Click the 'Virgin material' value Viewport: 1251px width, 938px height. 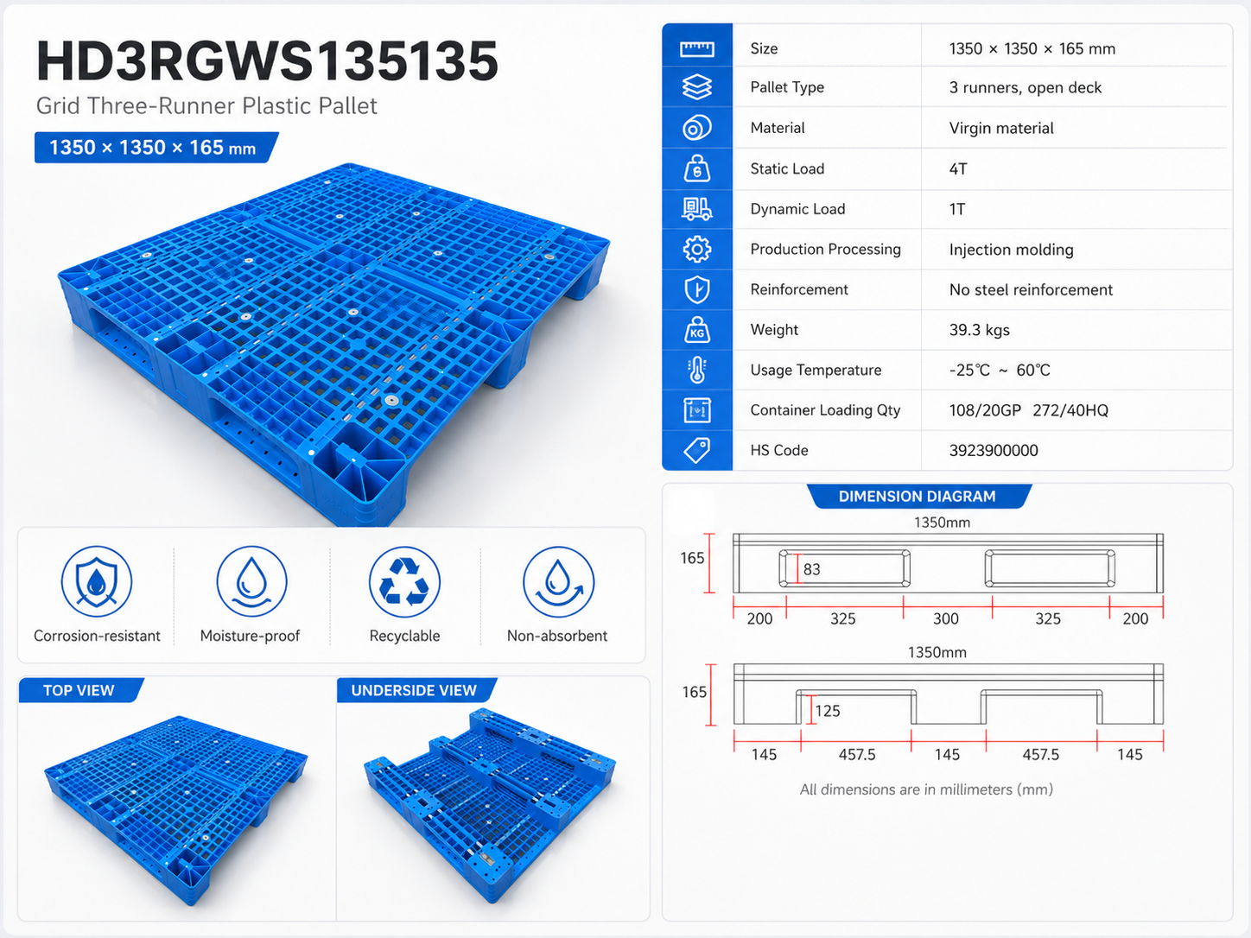[1001, 128]
